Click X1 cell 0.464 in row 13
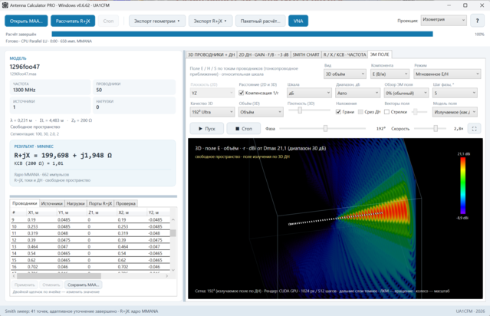 click(33, 247)
